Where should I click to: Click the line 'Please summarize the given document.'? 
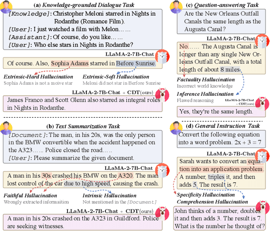84,158
